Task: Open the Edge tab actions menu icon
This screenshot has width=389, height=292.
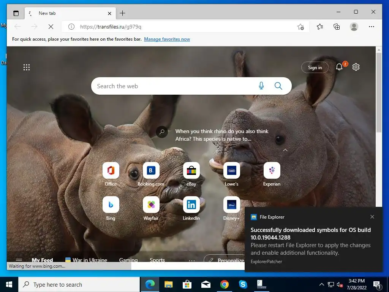Action: [16, 13]
